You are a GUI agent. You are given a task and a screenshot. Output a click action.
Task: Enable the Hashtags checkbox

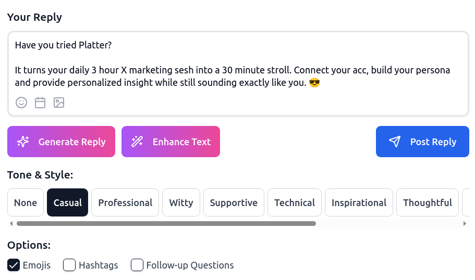[69, 265]
